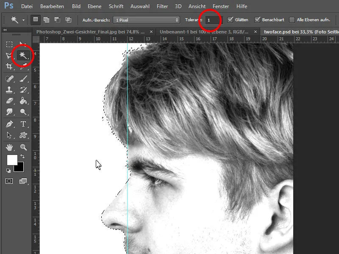Open the 3D menu

click(178, 6)
